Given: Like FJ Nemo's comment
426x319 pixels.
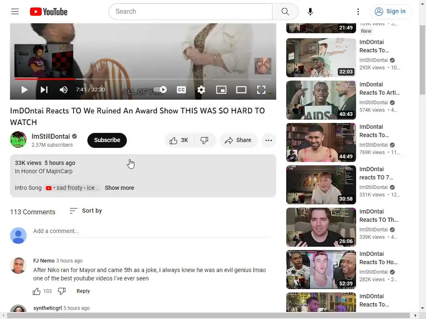Looking at the screenshot, I should (x=37, y=291).
